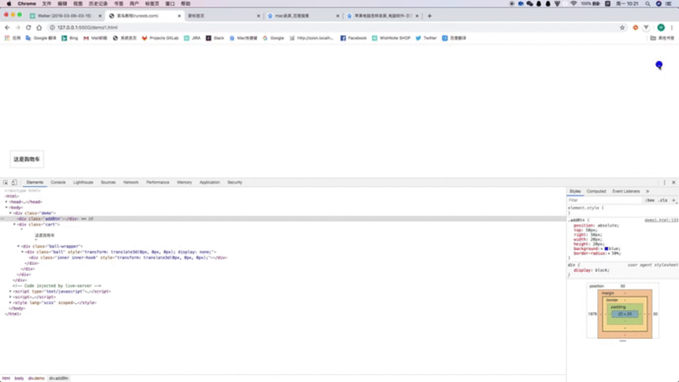Switch to DevTools Sources tab
This screenshot has width=679, height=382.
click(108, 182)
